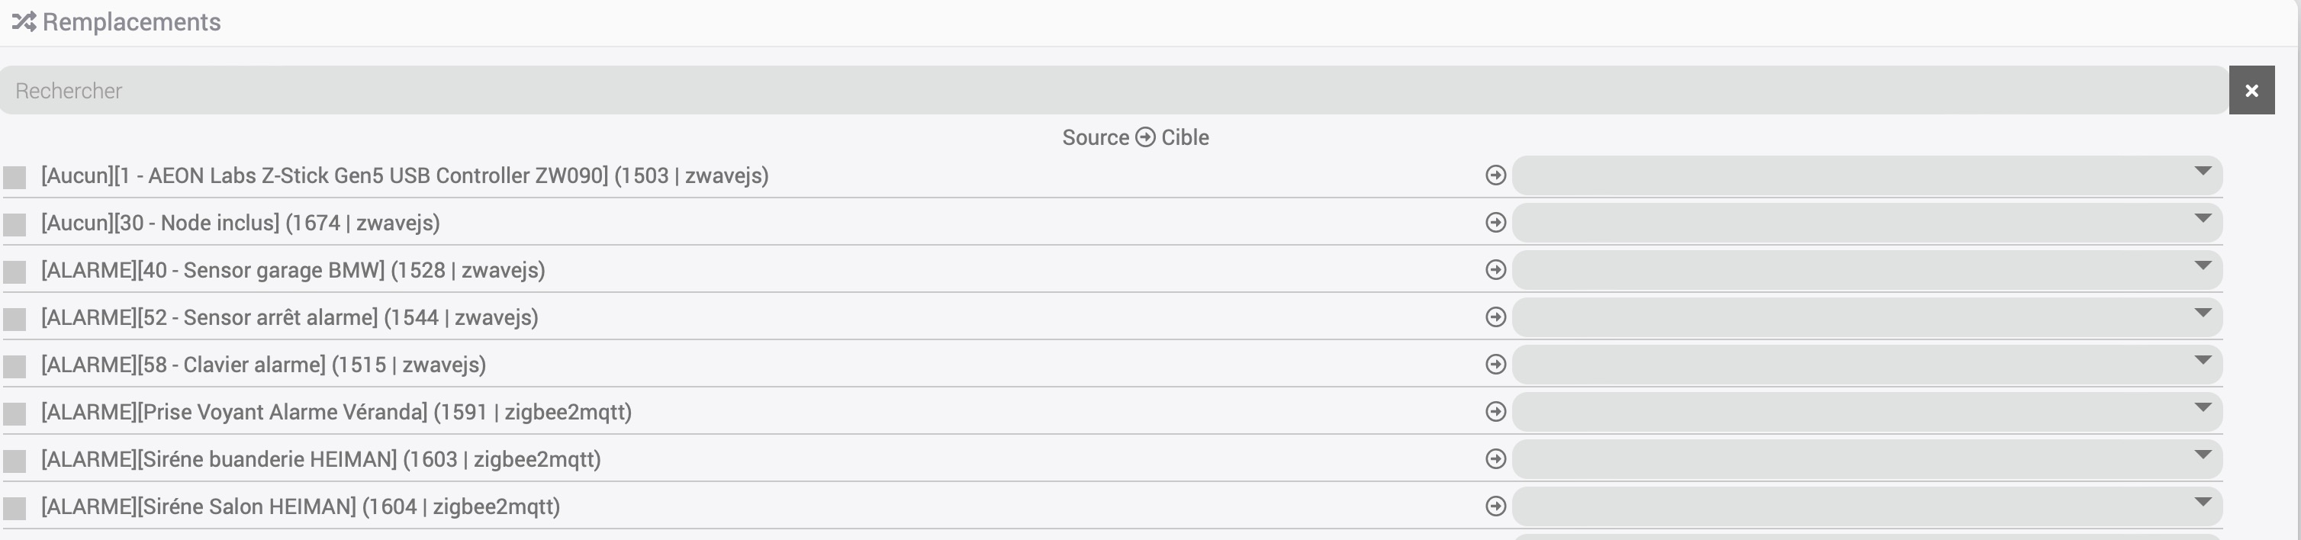Expand target dropdown for Clavier alarme
The image size is (2301, 540).
tap(1866, 365)
